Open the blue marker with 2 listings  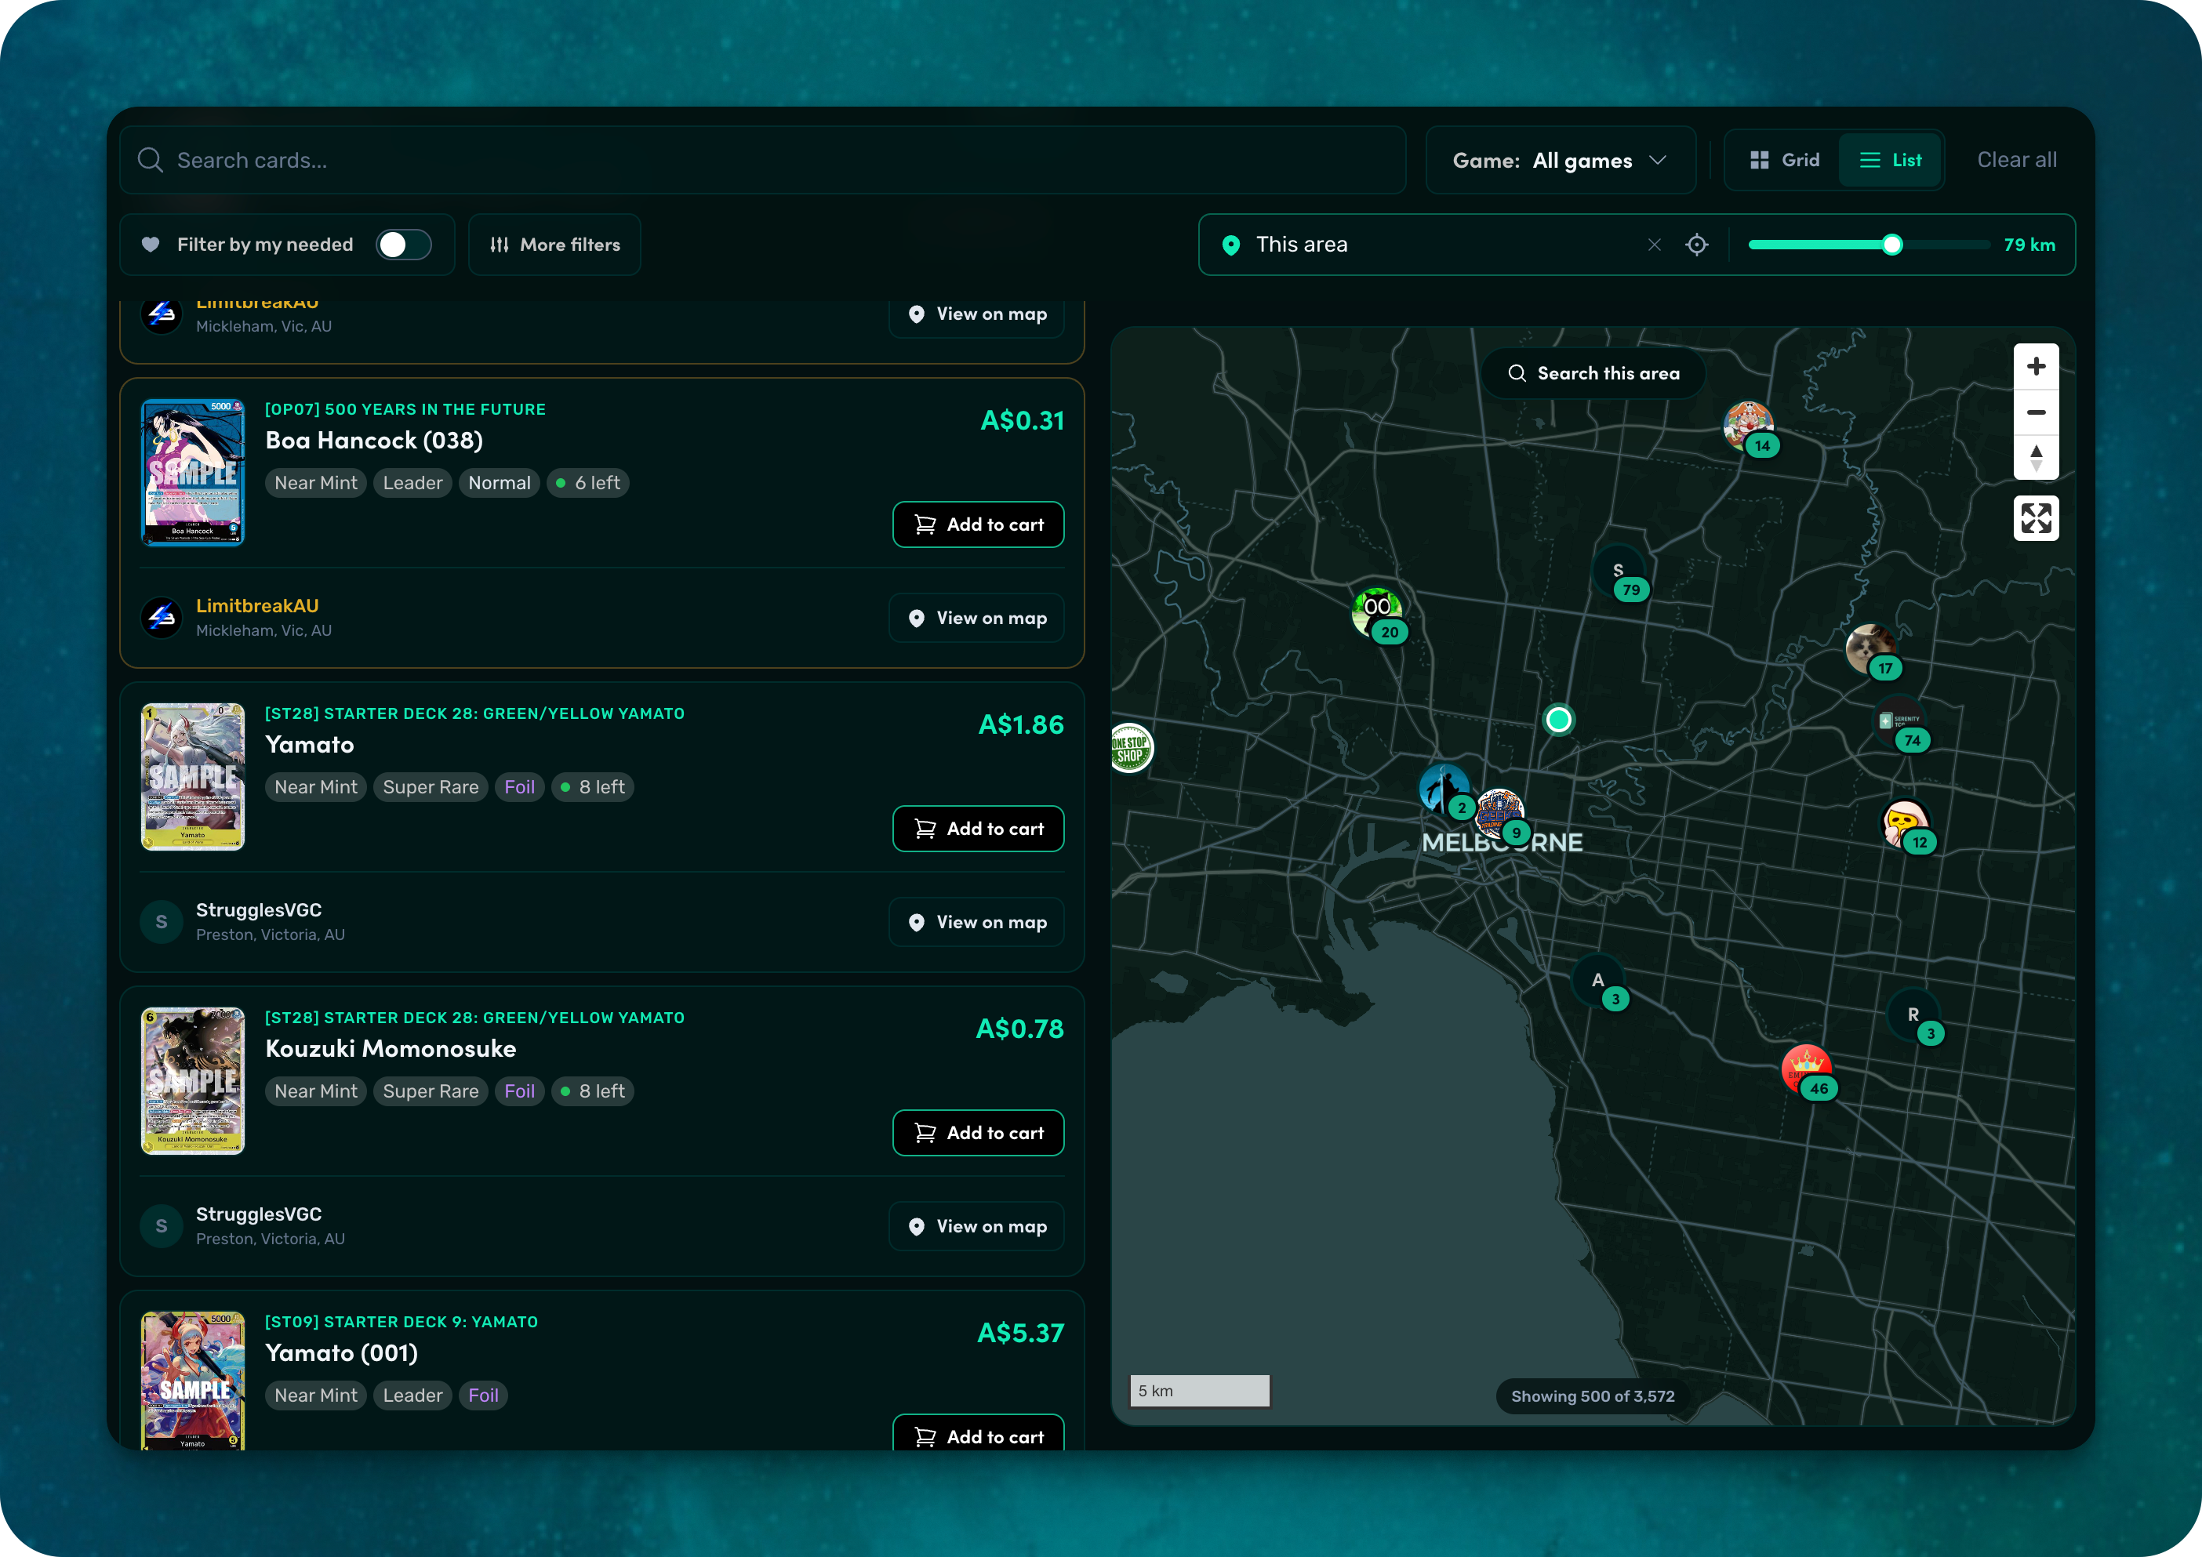(1446, 790)
